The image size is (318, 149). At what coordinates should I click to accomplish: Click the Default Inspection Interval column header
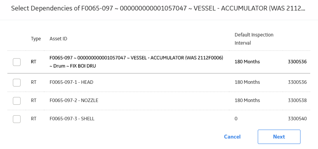(254, 39)
